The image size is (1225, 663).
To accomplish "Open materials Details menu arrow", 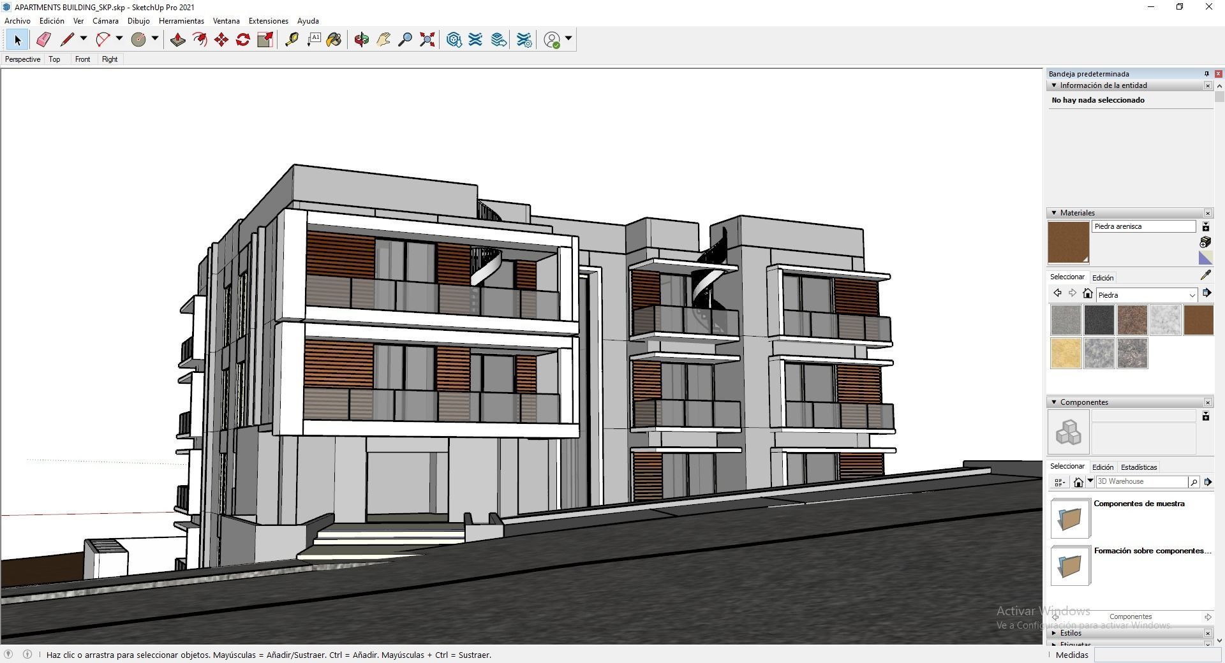I will 1206,293.
